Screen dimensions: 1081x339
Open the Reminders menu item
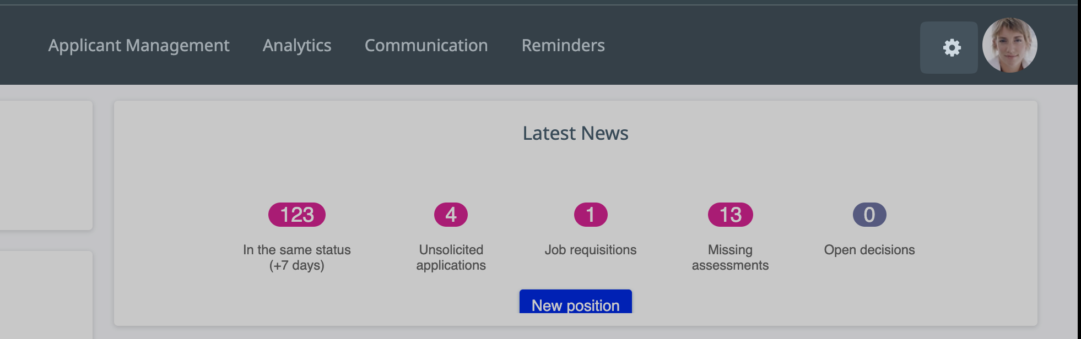coord(563,45)
